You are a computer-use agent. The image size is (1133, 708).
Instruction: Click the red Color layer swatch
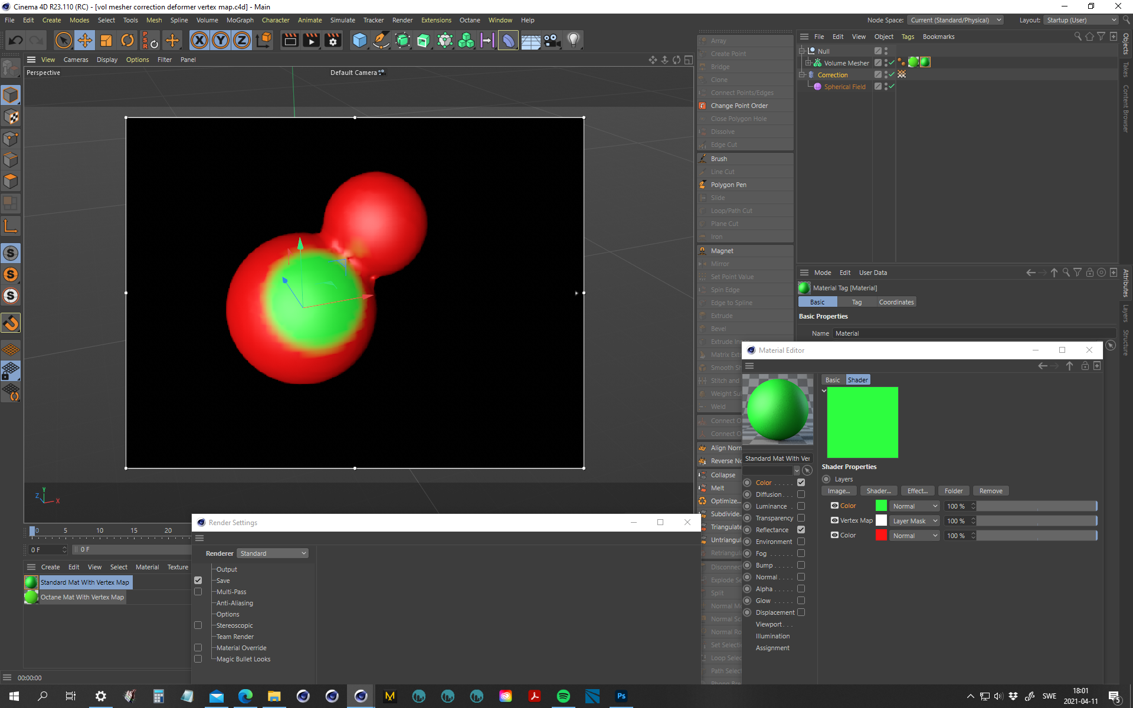[881, 536]
